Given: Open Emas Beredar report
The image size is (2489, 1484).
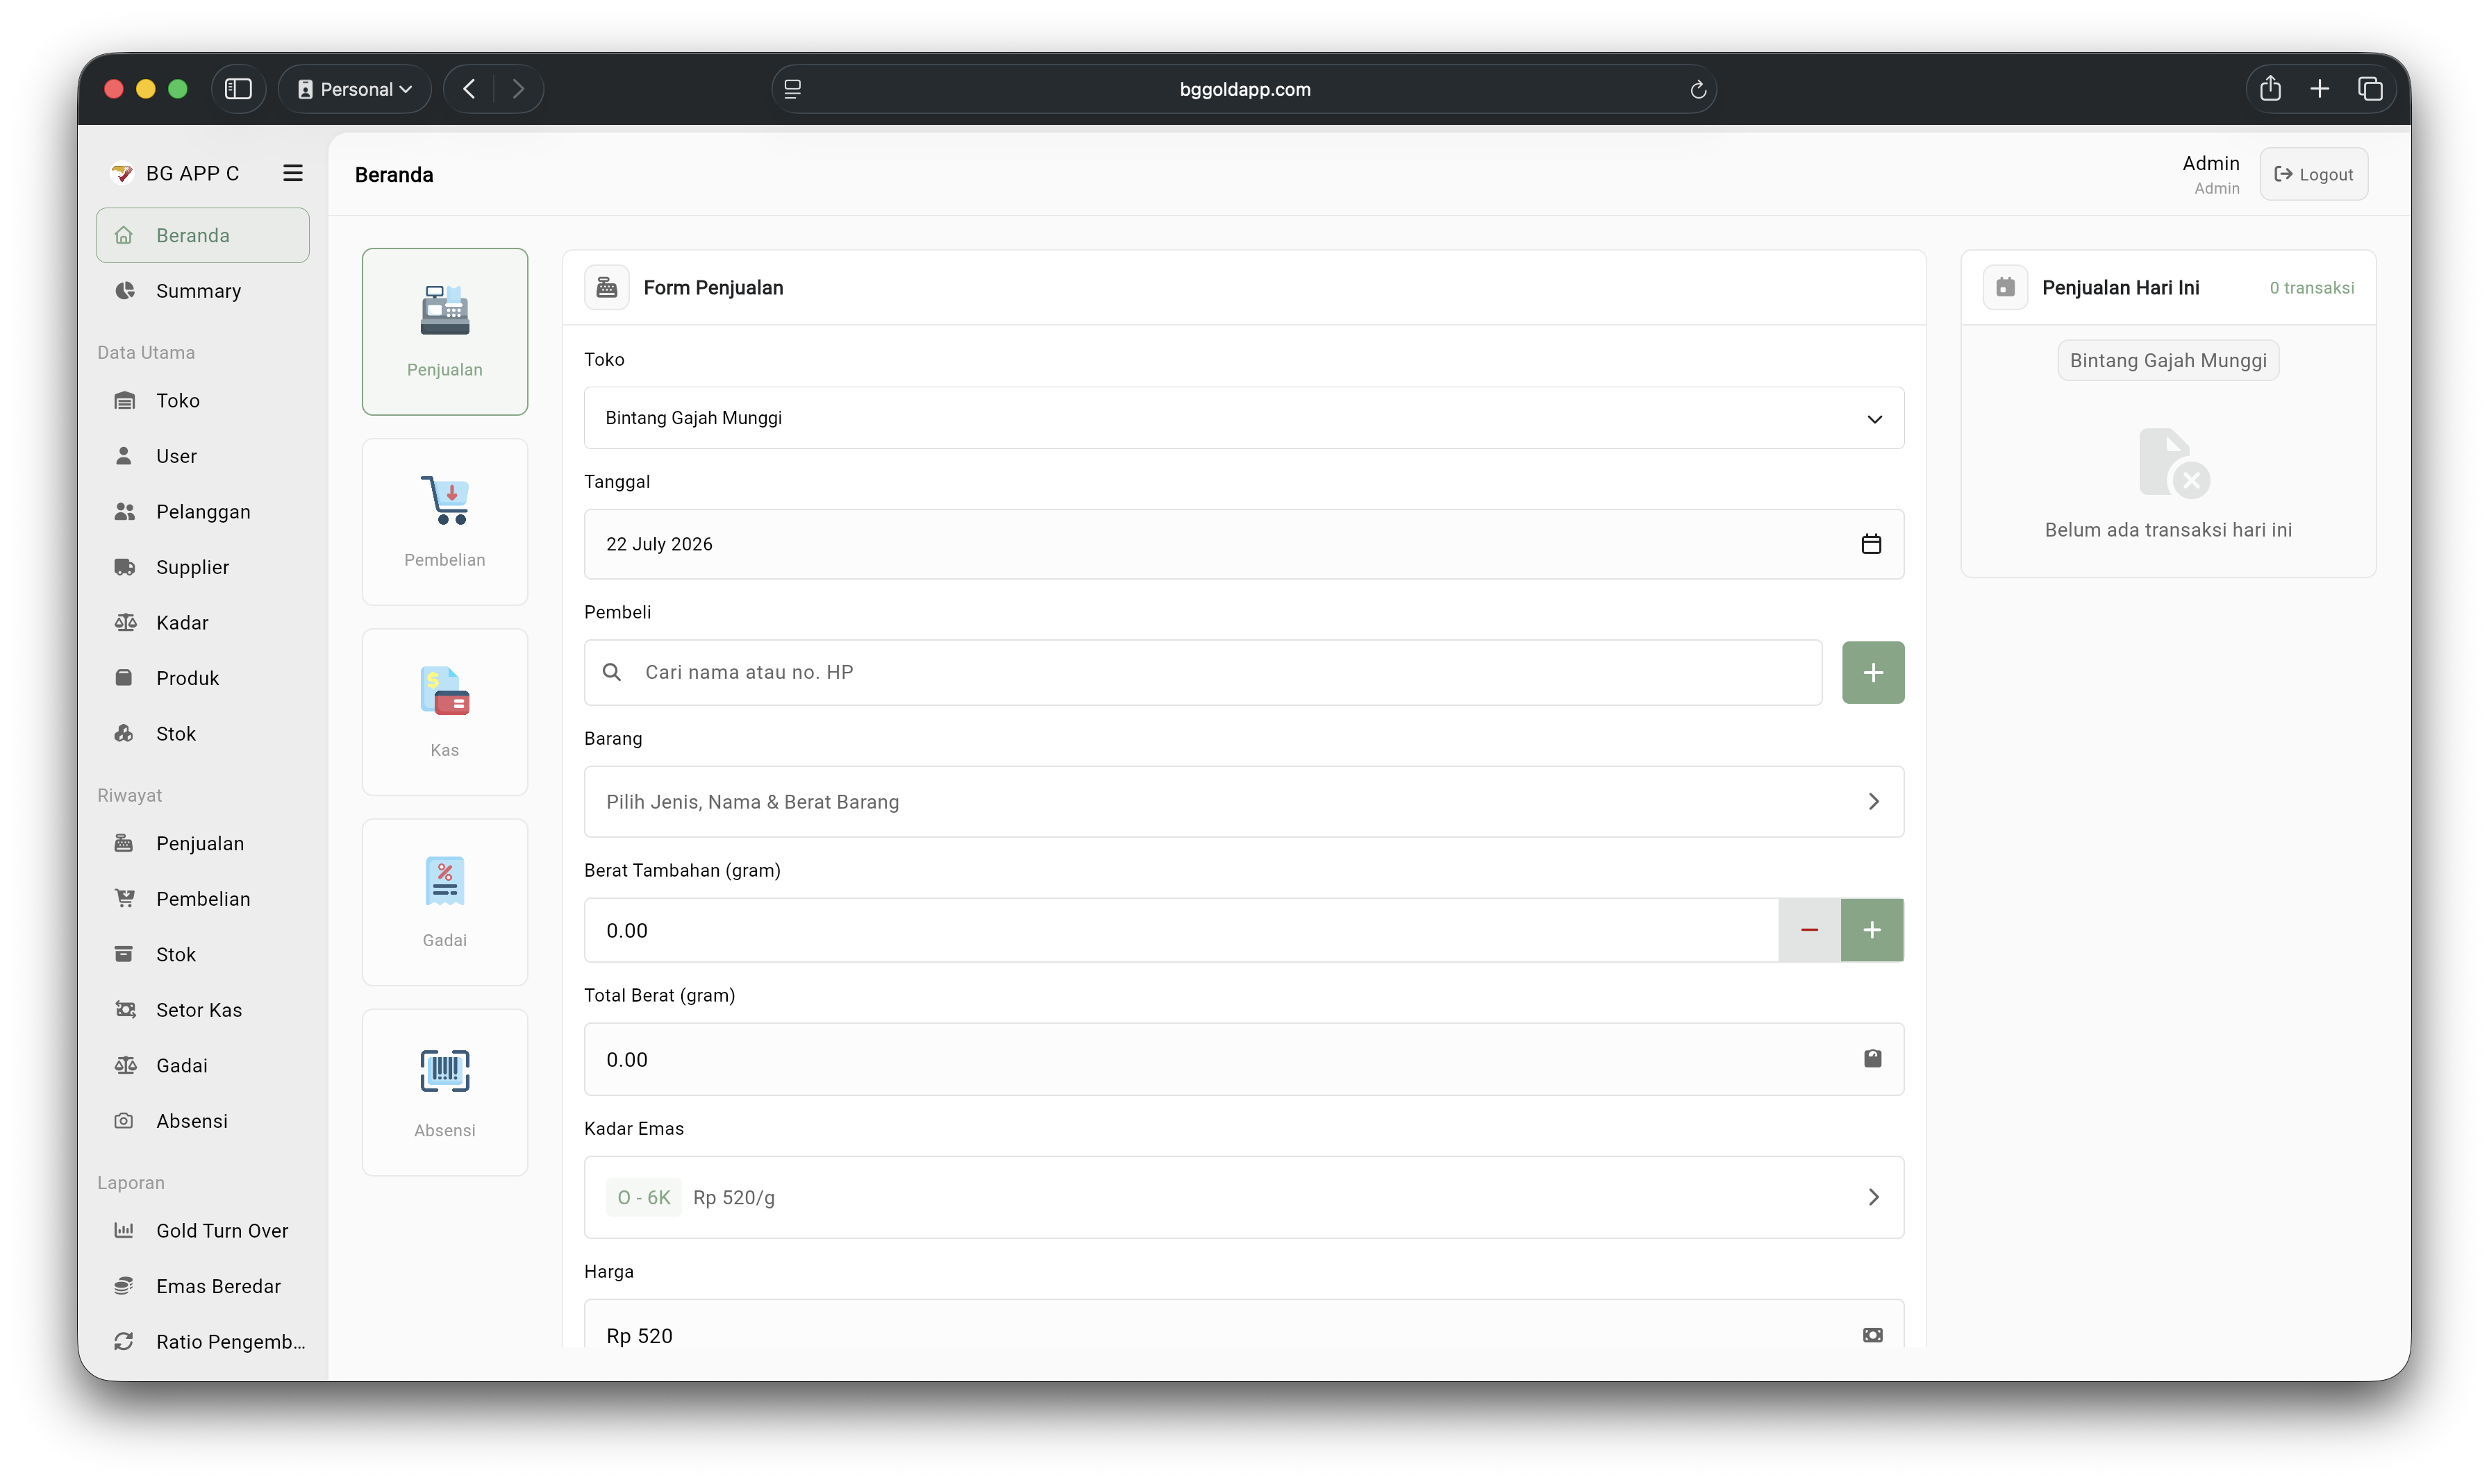Looking at the screenshot, I should 202,1286.
